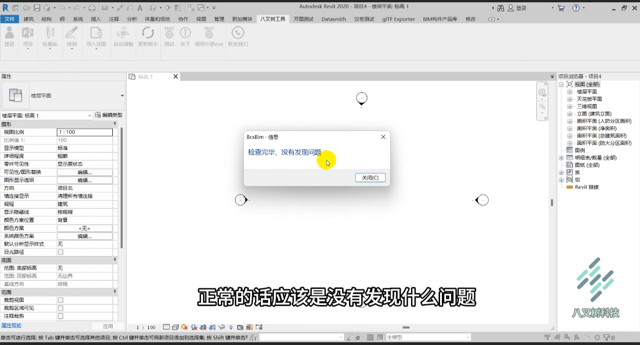Click the properties panel vertical scrollbar
The width and height of the screenshot is (640, 345).
122,188
